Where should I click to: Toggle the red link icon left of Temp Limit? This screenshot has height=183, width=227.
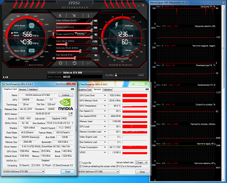53,34
